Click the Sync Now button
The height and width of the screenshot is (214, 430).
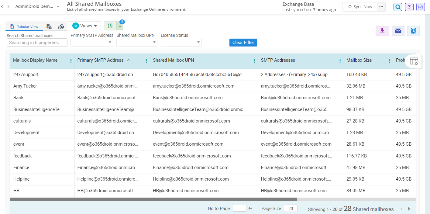[360, 7]
